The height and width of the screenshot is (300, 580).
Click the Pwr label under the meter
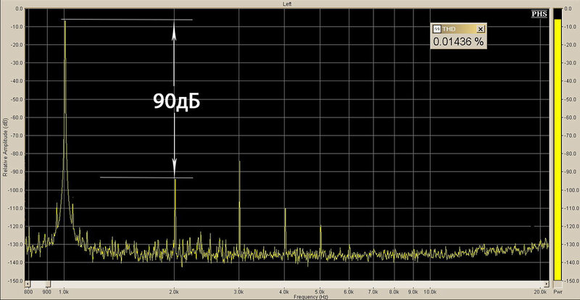pos(558,291)
